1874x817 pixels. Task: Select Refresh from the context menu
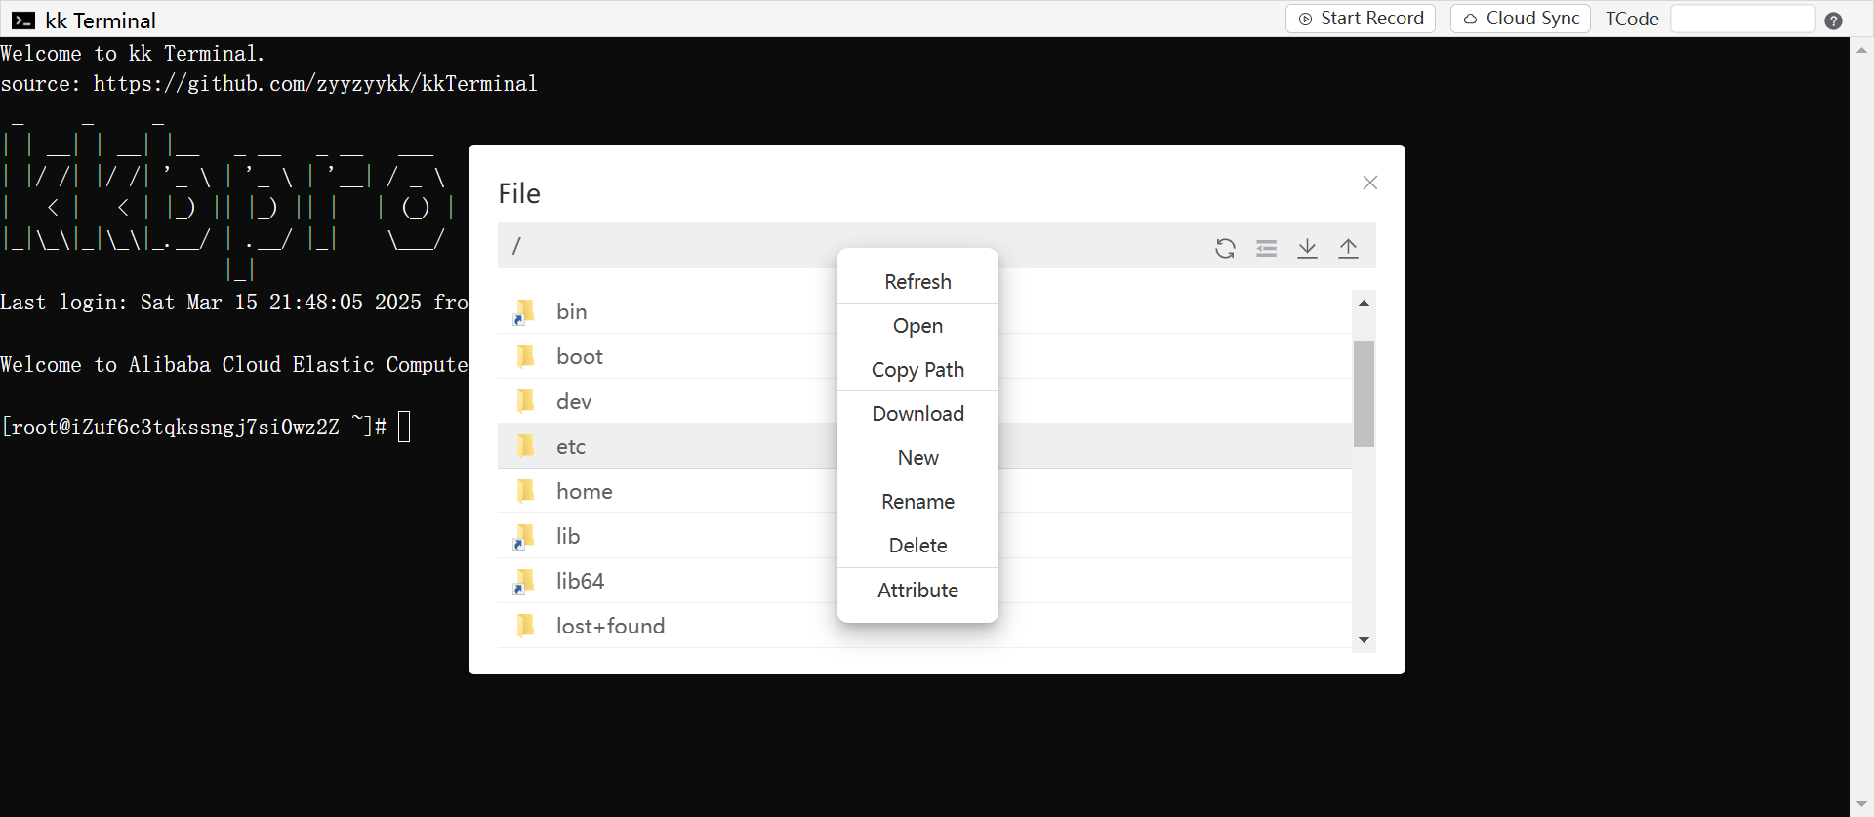(917, 282)
